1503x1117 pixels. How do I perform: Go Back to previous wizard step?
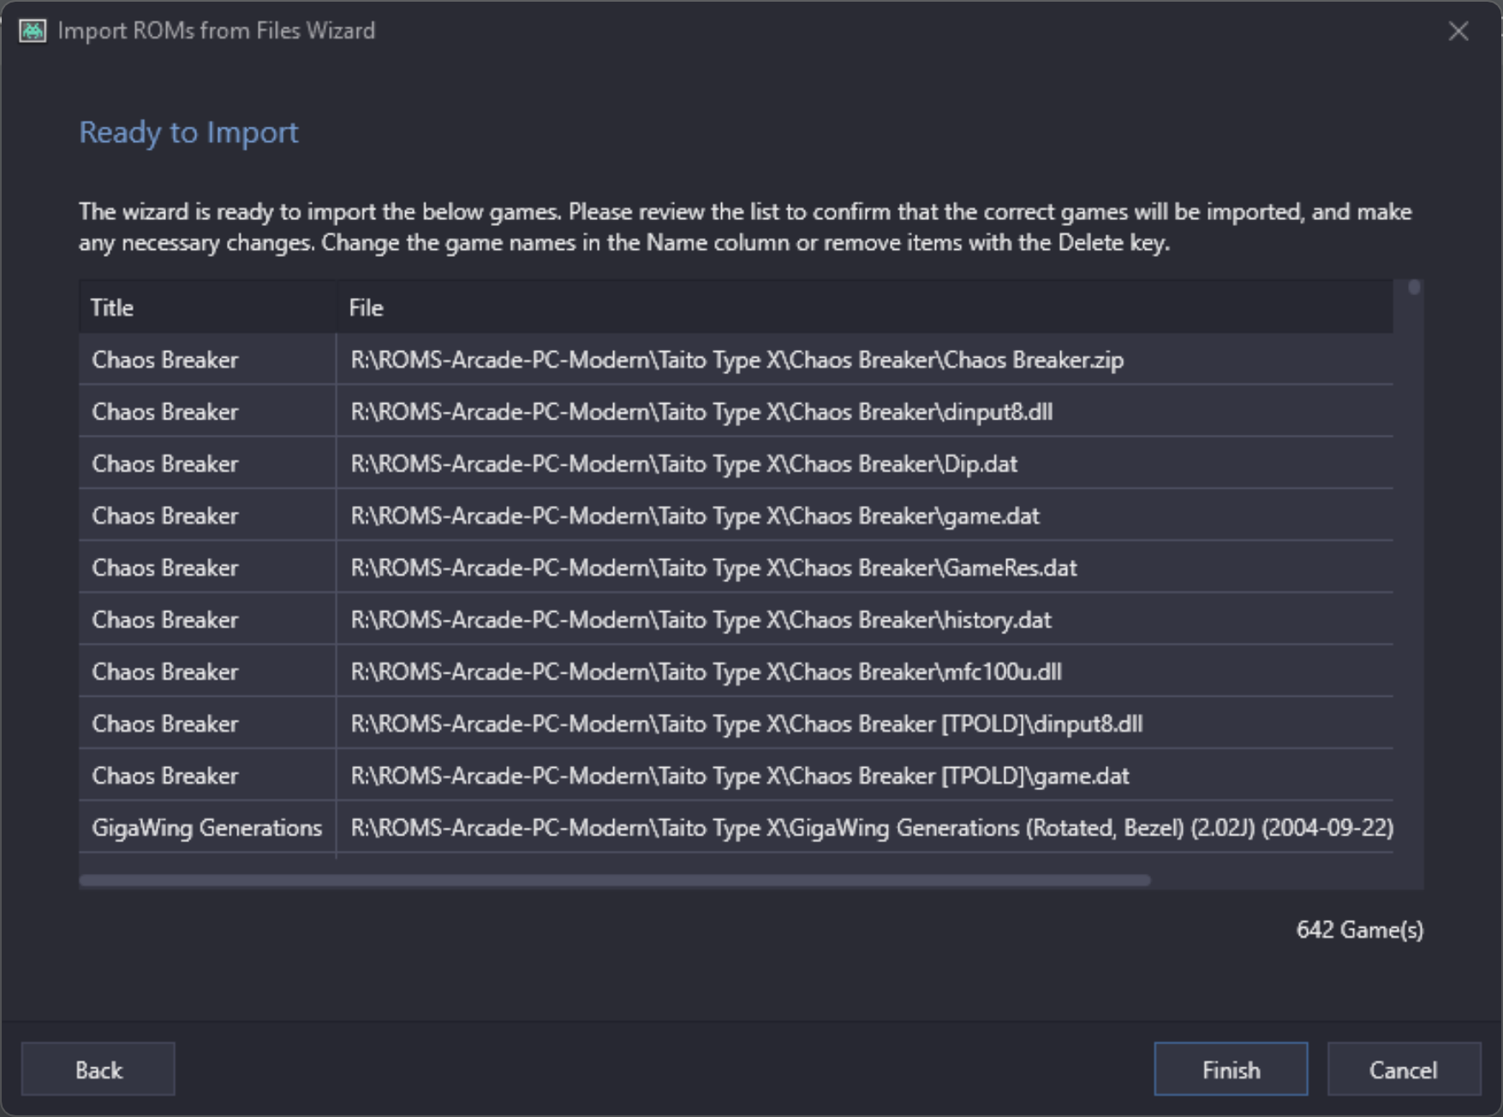pyautogui.click(x=98, y=1069)
